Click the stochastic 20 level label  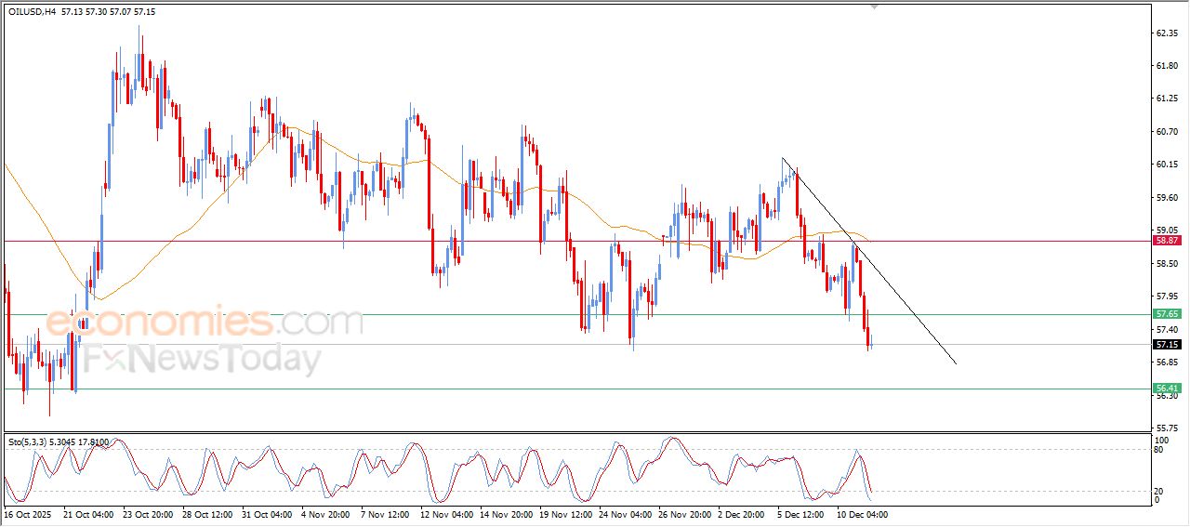pyautogui.click(x=1157, y=490)
